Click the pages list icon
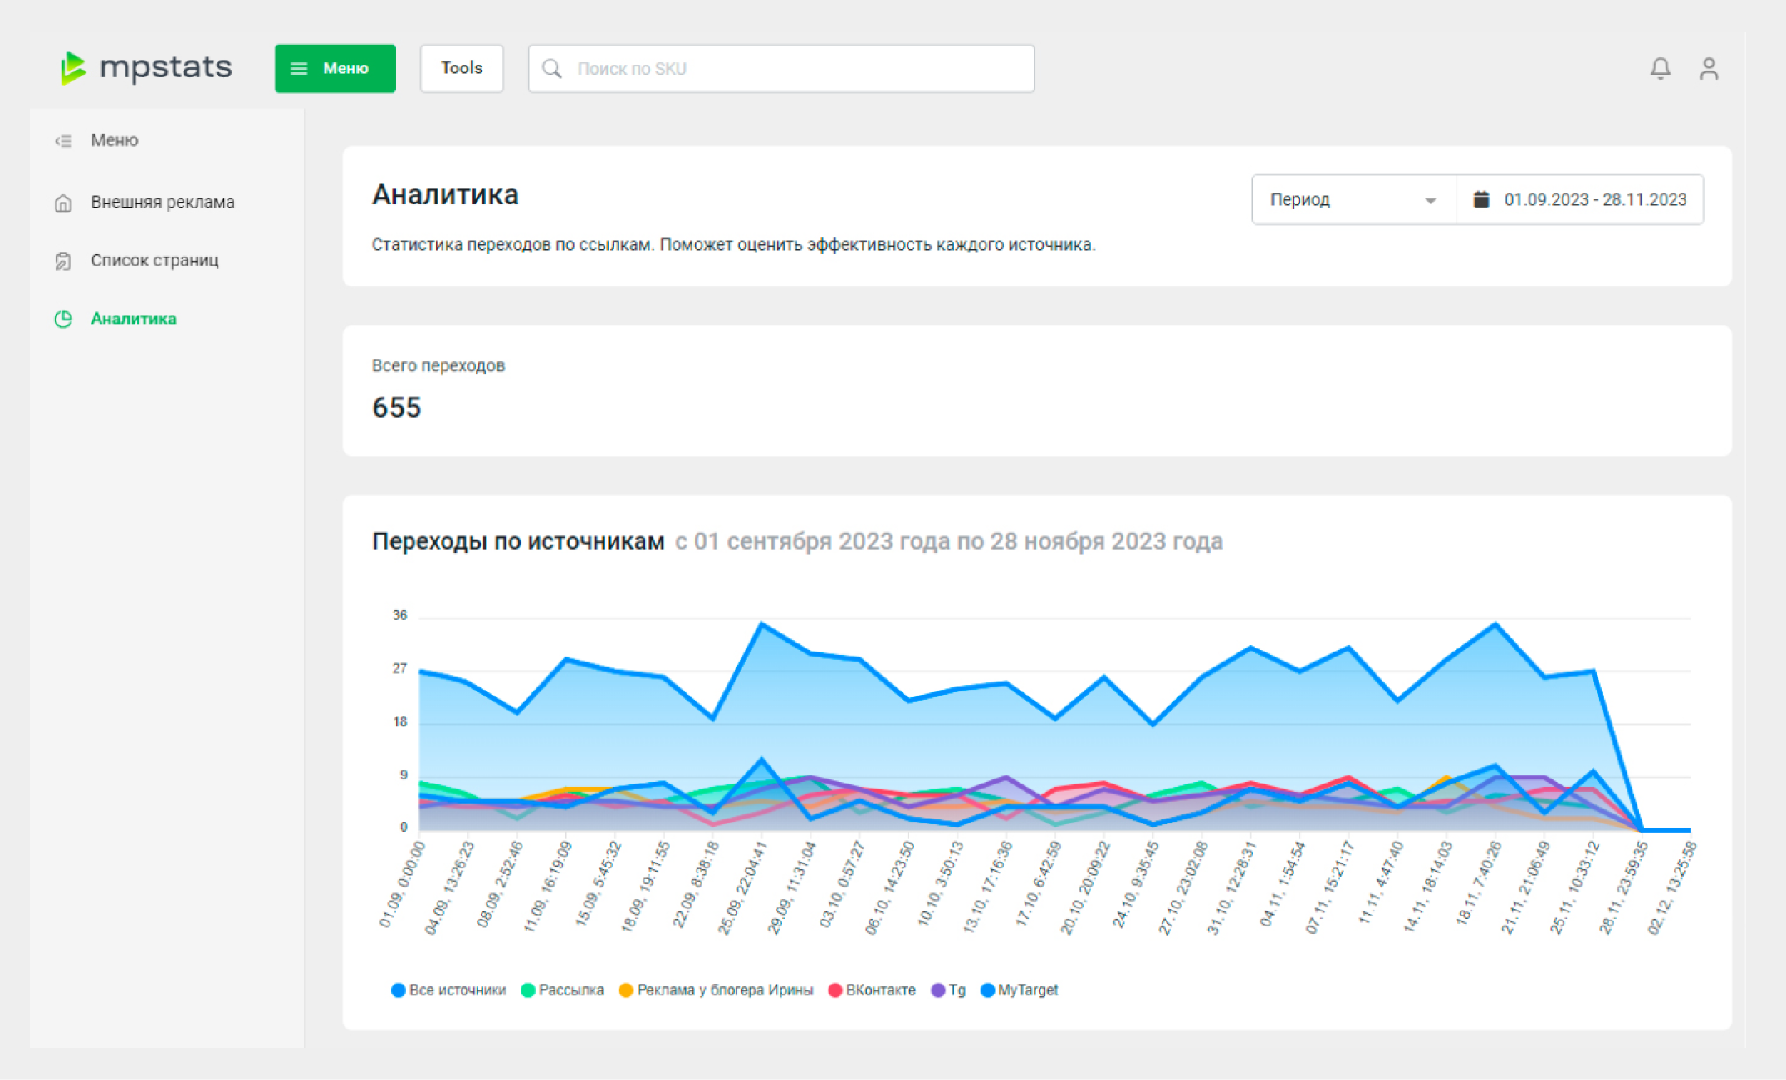 tap(63, 261)
